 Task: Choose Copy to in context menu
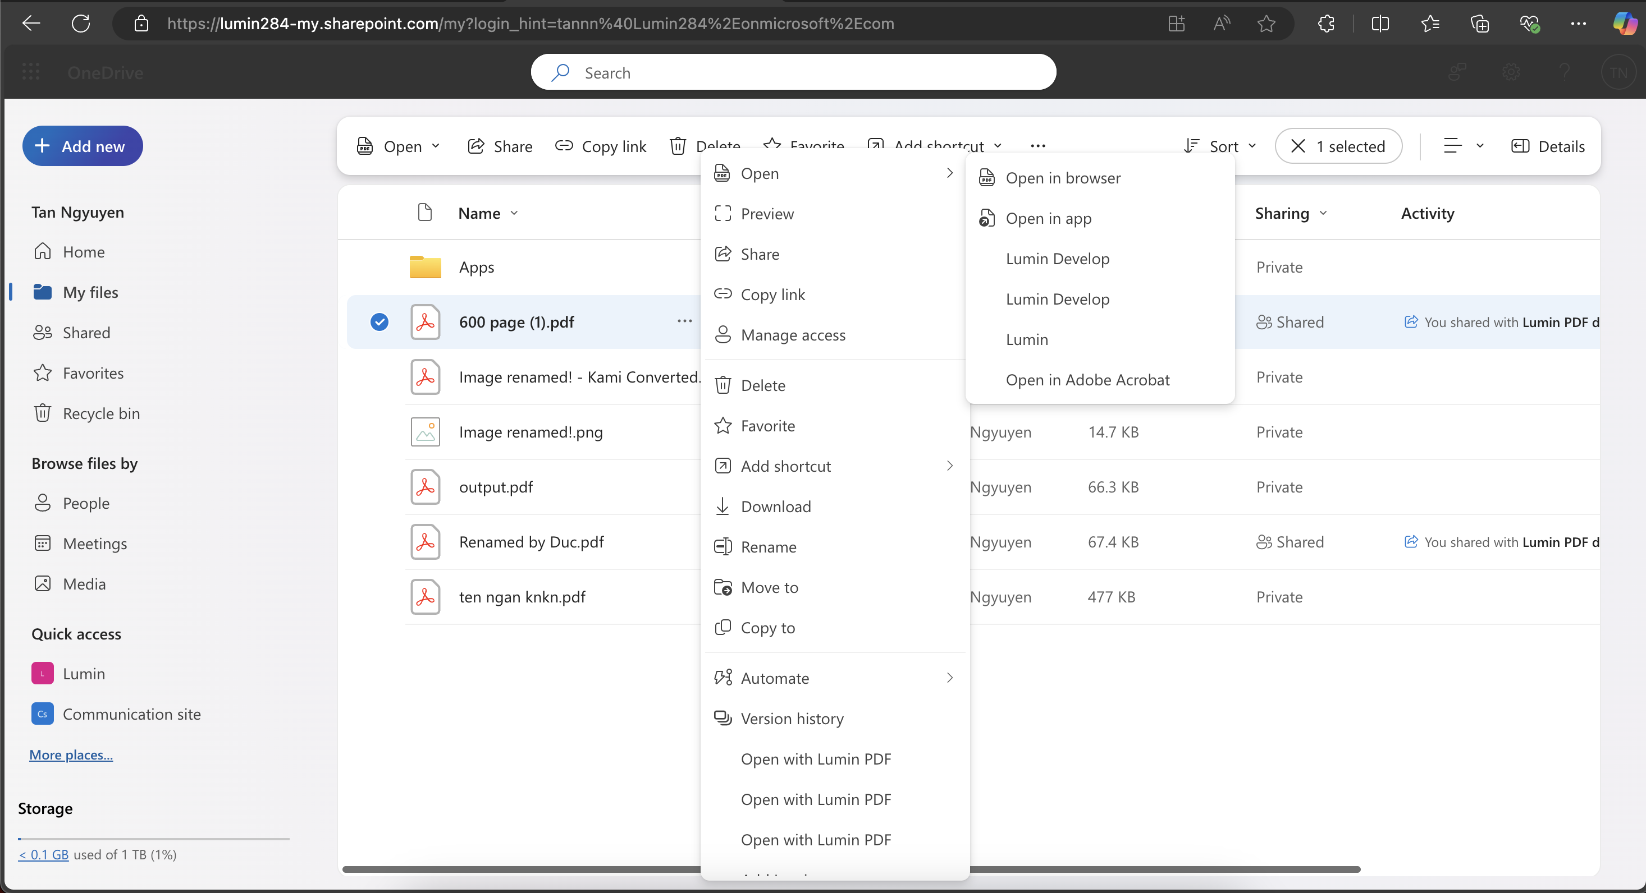pyautogui.click(x=834, y=628)
